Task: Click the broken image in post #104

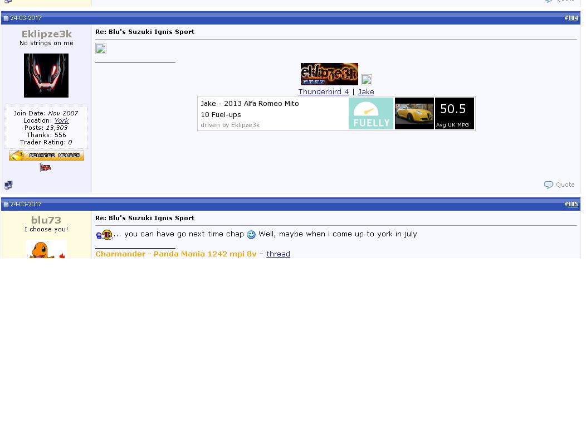Action: 101,49
